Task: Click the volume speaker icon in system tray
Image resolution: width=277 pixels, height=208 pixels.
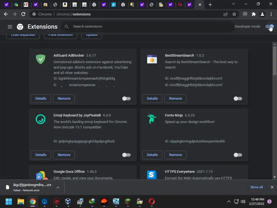Action: pos(243,201)
